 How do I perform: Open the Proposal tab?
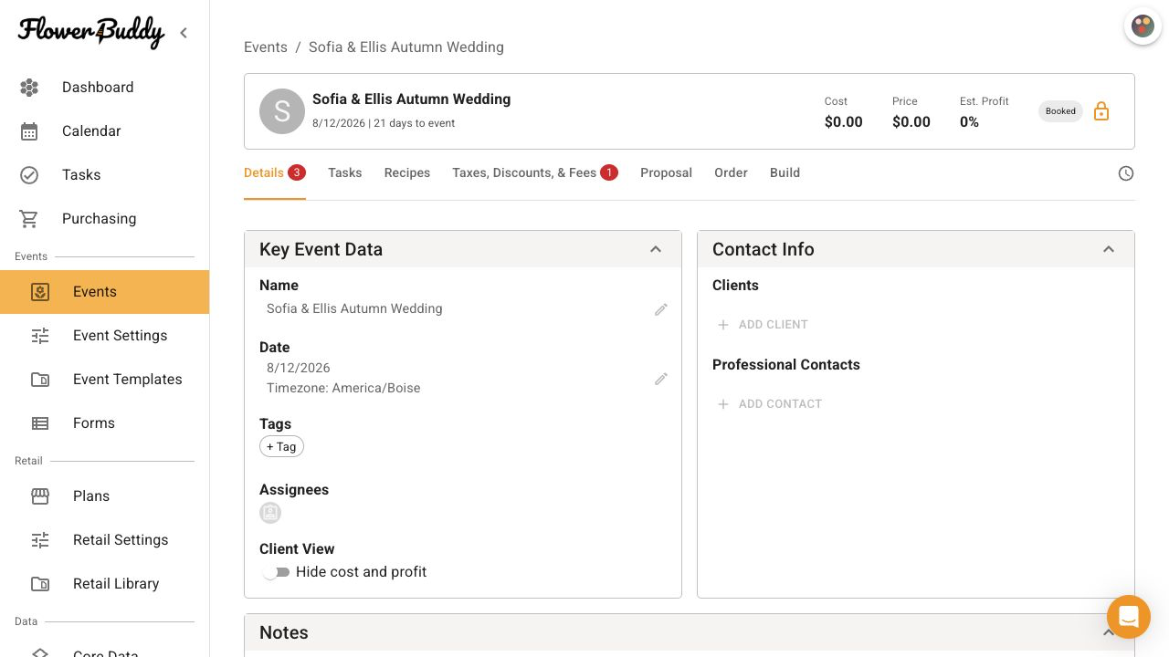tap(666, 172)
